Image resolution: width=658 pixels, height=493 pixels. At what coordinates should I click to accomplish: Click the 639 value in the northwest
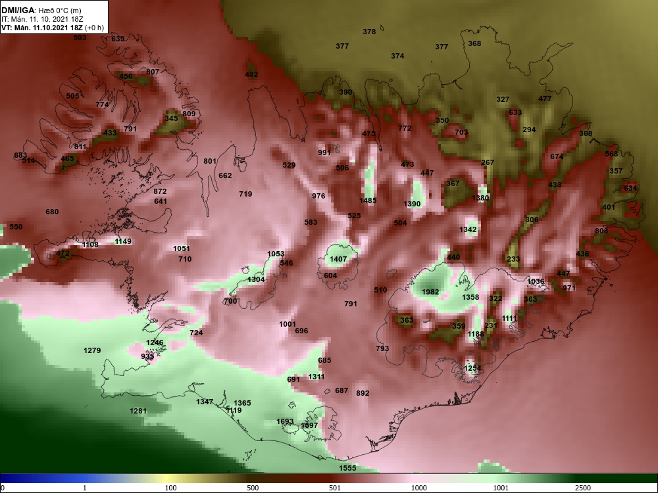click(x=118, y=39)
